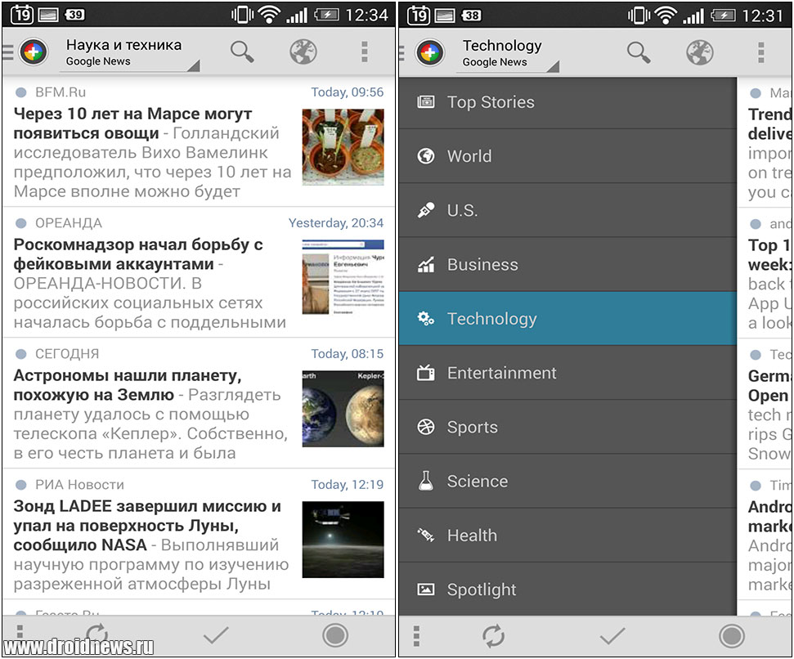Tap the search icon in left screen toolbar
Screen dimensions: 794x659
[241, 52]
